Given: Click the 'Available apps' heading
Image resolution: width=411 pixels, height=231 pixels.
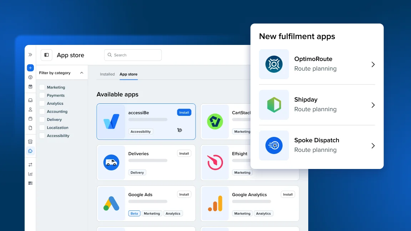Looking at the screenshot, I should coord(117,94).
